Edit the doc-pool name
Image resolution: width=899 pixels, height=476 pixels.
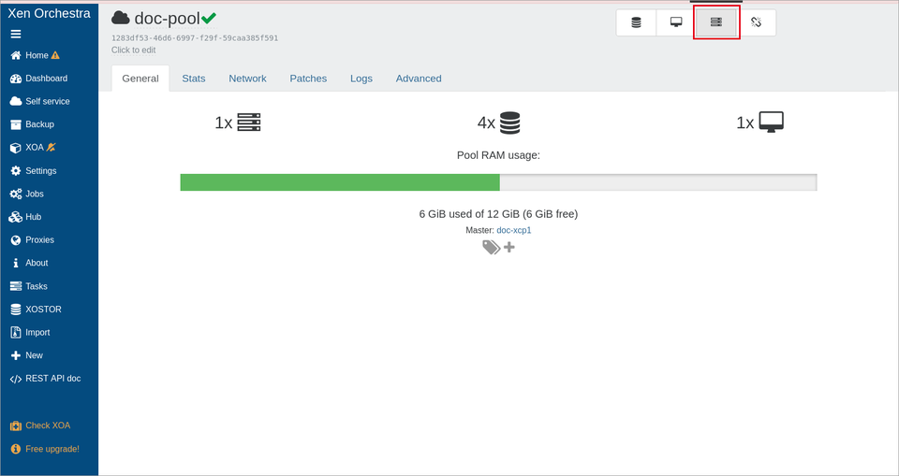pos(167,19)
